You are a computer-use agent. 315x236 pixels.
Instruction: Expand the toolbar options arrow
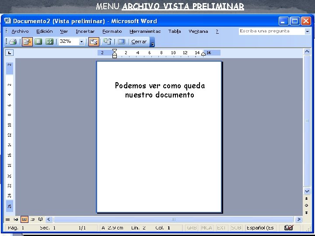point(153,42)
